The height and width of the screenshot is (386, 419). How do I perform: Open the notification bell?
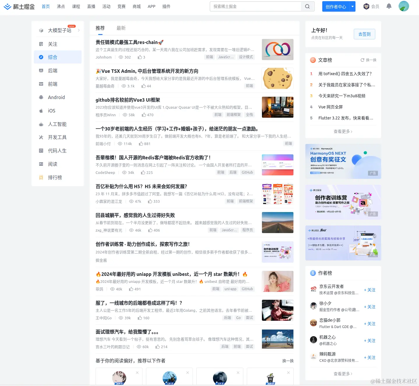[x=389, y=6]
